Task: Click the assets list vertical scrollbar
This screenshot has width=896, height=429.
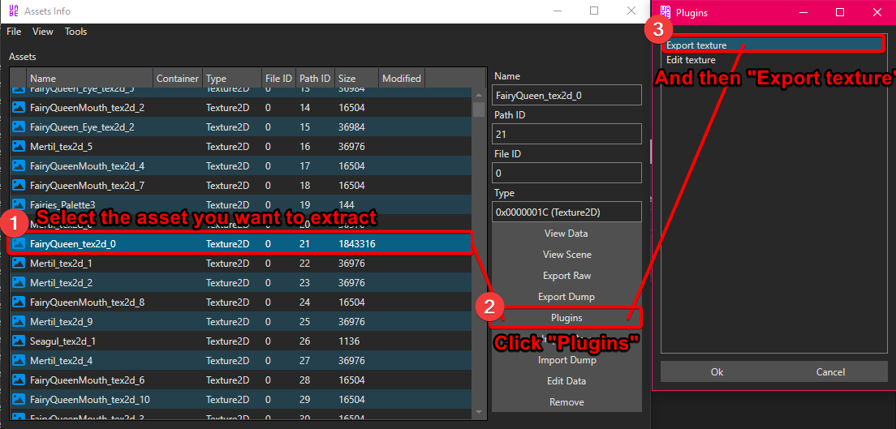Action: click(479, 243)
